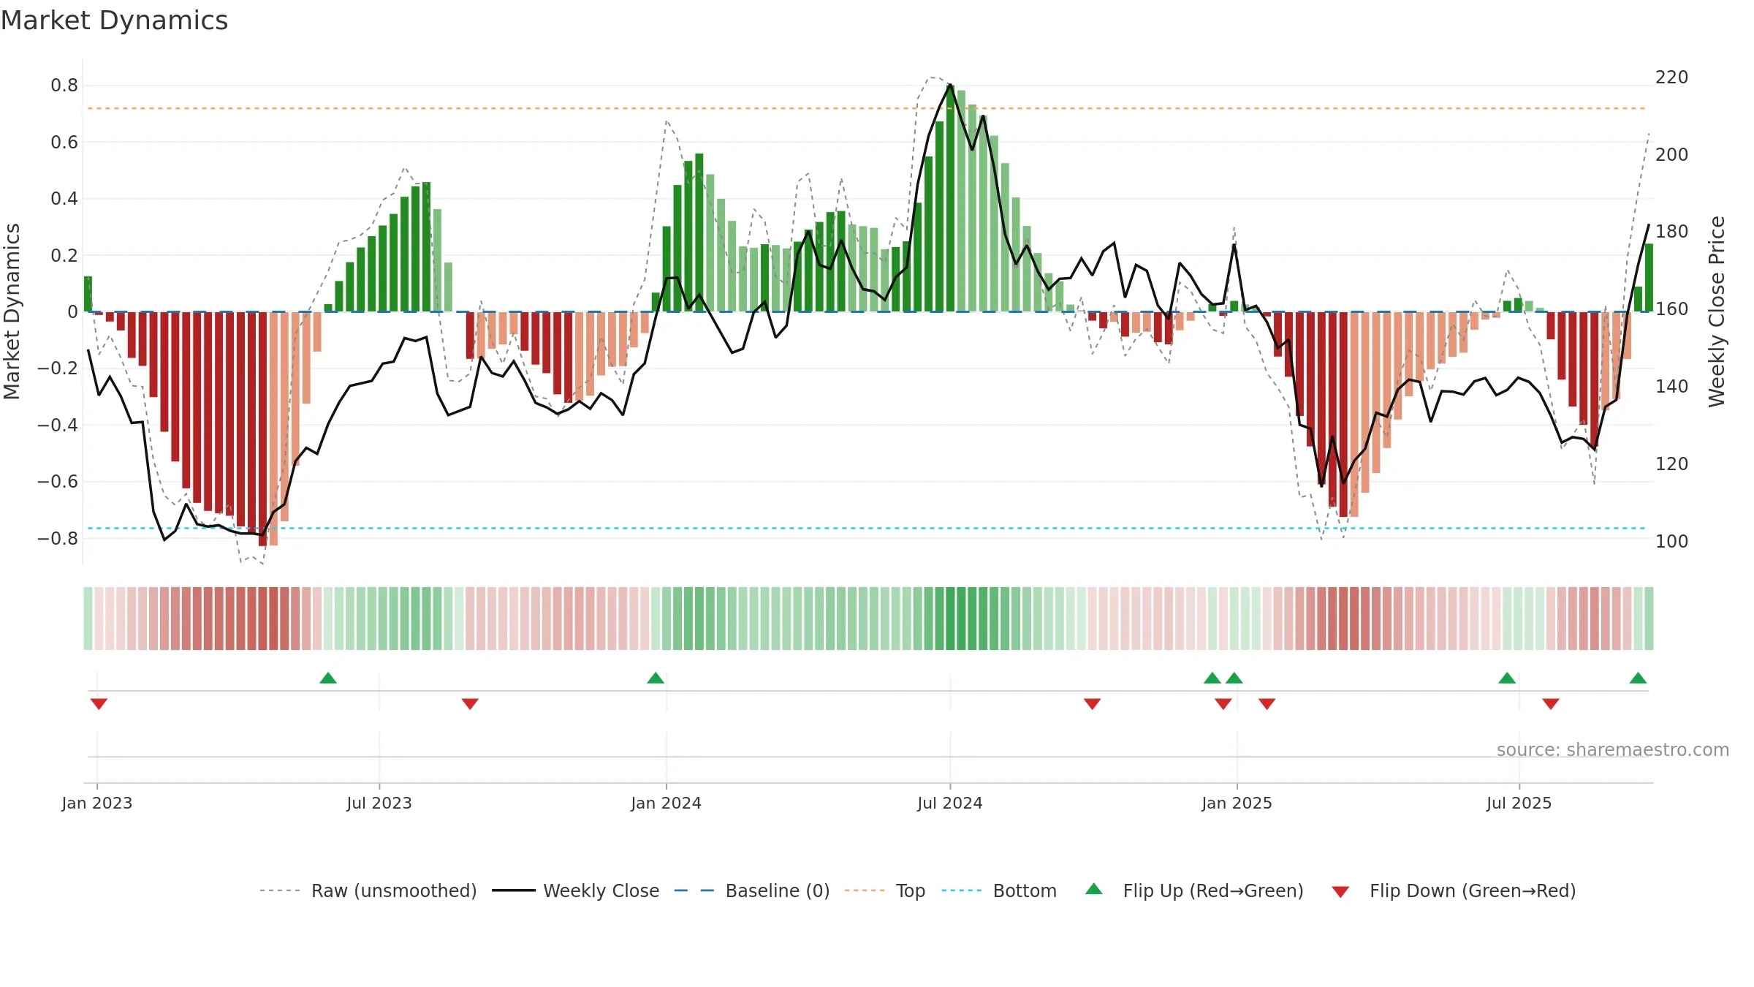Click the Flip Down marker near late August 2023
Screen dimensions: 1754x987
470,704
